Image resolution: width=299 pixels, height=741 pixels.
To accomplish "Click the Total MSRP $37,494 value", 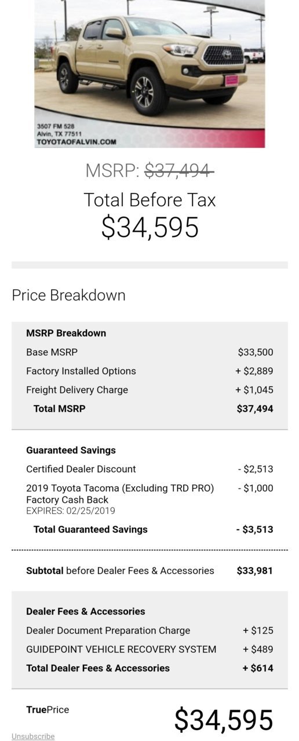I will click(255, 408).
